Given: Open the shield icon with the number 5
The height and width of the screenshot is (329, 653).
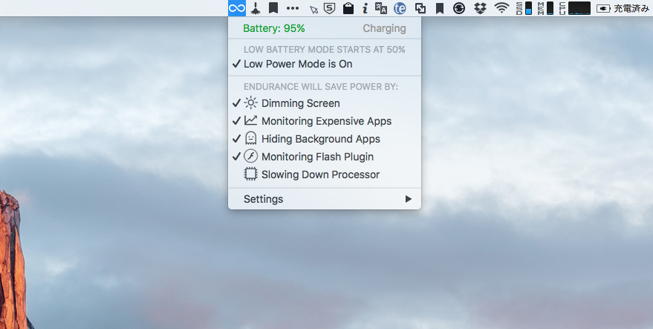Looking at the screenshot, I should click(330, 8).
